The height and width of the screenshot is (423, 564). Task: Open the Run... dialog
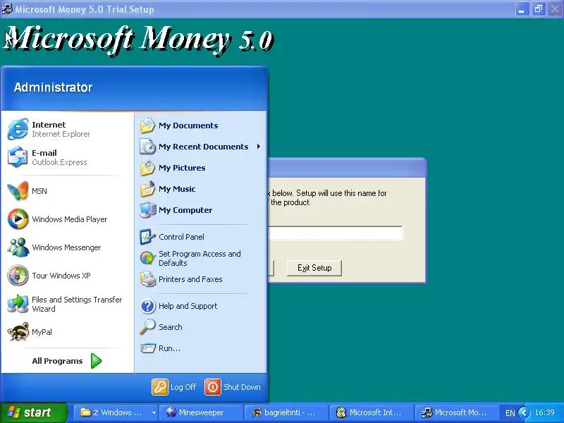(x=201, y=348)
